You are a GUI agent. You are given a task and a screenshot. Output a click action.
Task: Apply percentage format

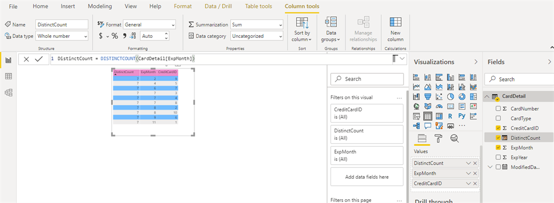coord(115,36)
